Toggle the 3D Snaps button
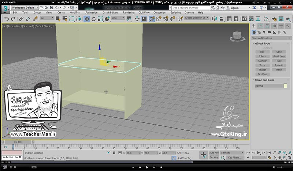 (152, 19)
